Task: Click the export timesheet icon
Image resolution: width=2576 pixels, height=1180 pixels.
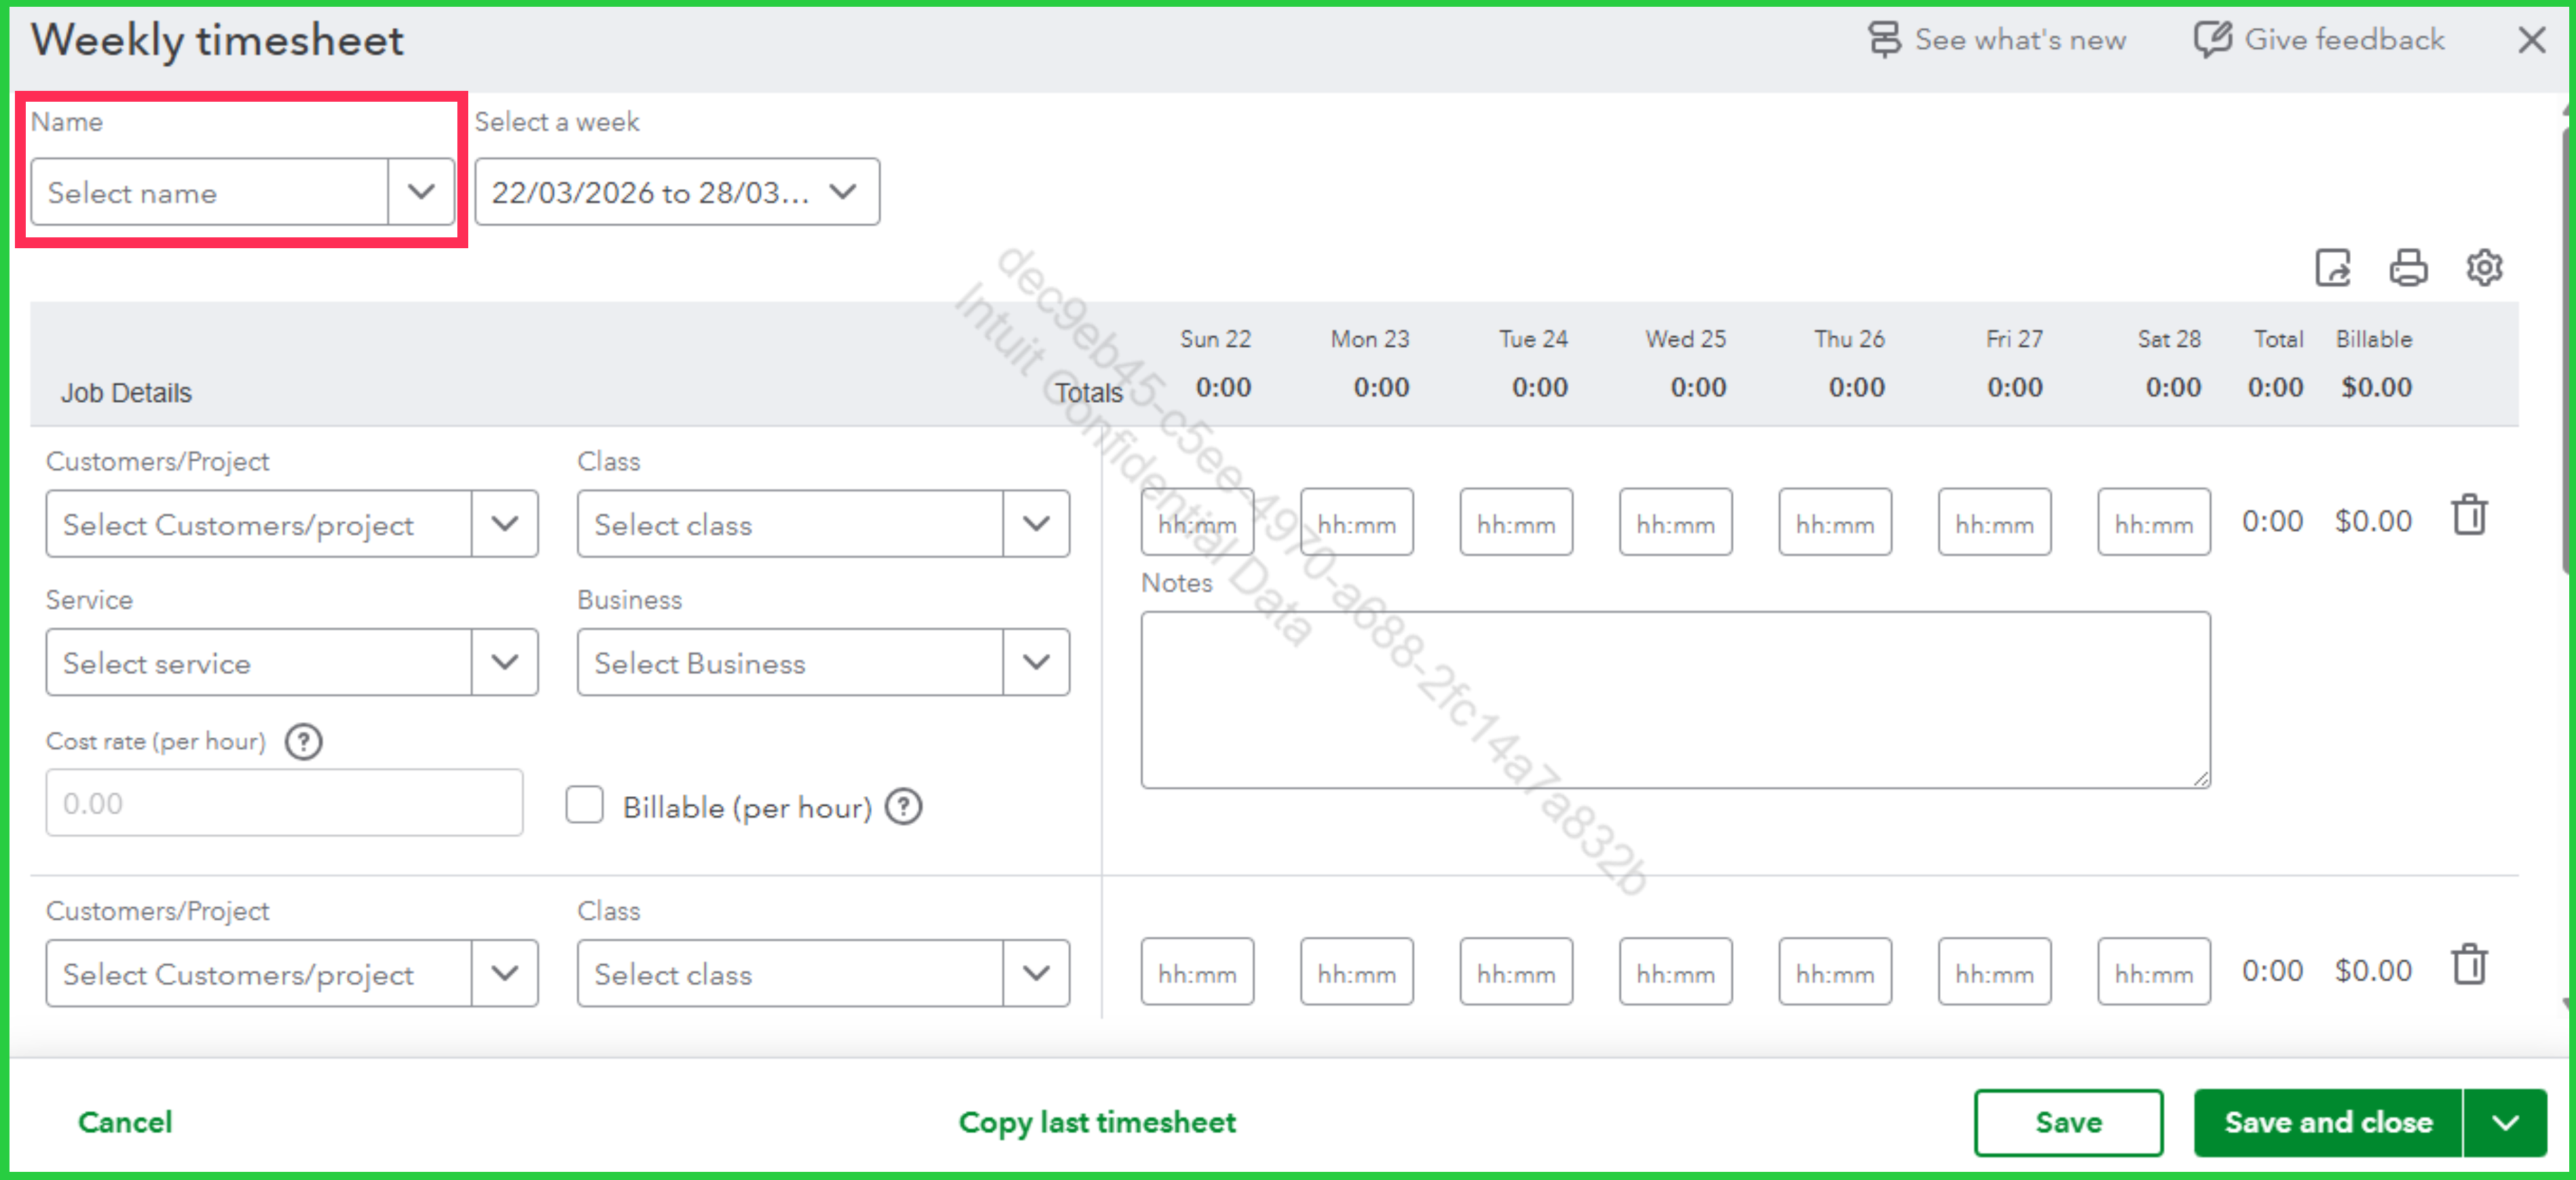Action: tap(2332, 268)
